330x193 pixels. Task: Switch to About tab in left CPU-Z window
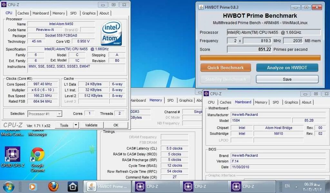[x=104, y=13]
